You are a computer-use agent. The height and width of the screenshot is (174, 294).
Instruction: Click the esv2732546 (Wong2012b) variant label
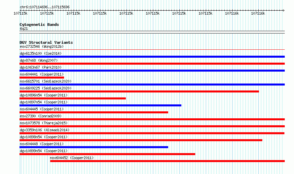click(x=42, y=46)
